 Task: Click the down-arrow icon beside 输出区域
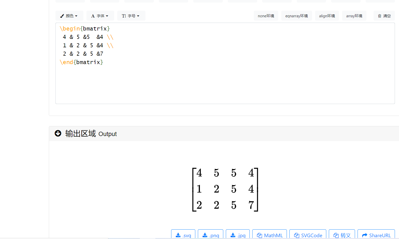point(58,133)
